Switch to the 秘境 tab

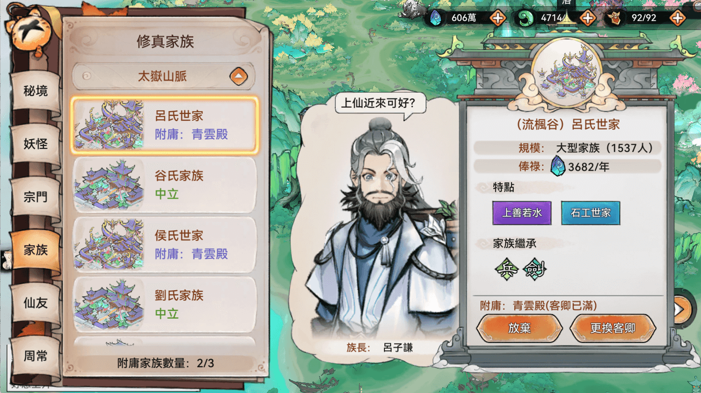[36, 91]
